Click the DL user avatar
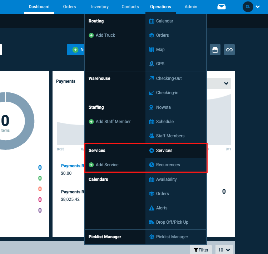The width and height of the screenshot is (268, 254). (x=248, y=7)
